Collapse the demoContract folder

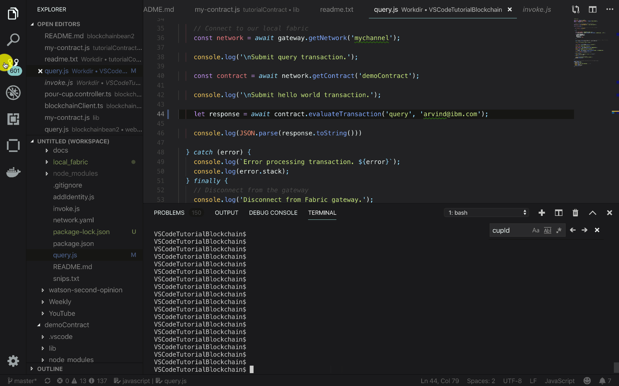tap(67, 325)
